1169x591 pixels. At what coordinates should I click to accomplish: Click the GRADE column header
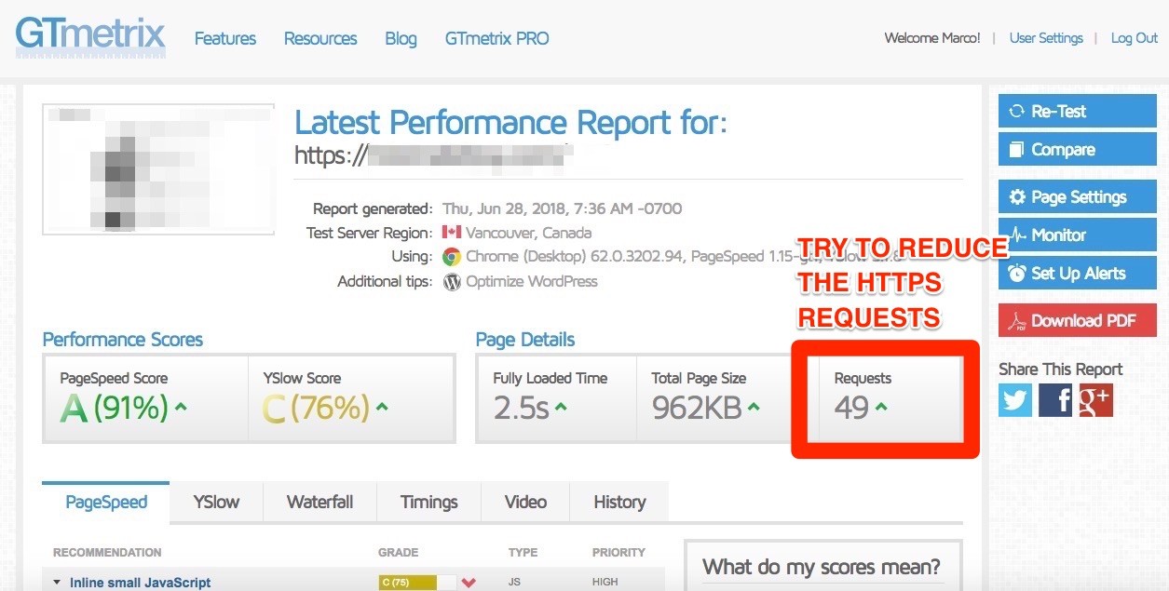point(398,552)
